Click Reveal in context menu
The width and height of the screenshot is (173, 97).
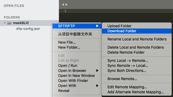coord(77,91)
